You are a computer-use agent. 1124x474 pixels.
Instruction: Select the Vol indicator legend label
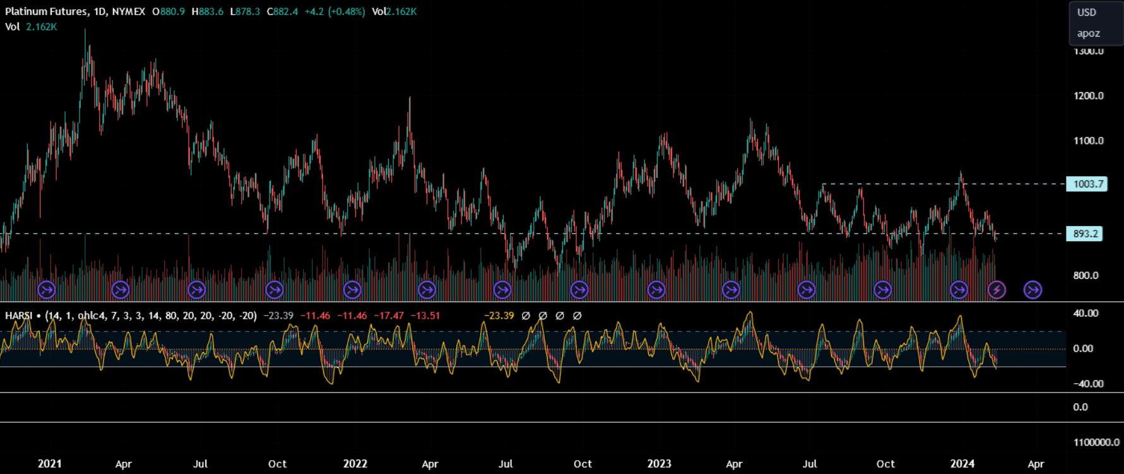click(12, 27)
